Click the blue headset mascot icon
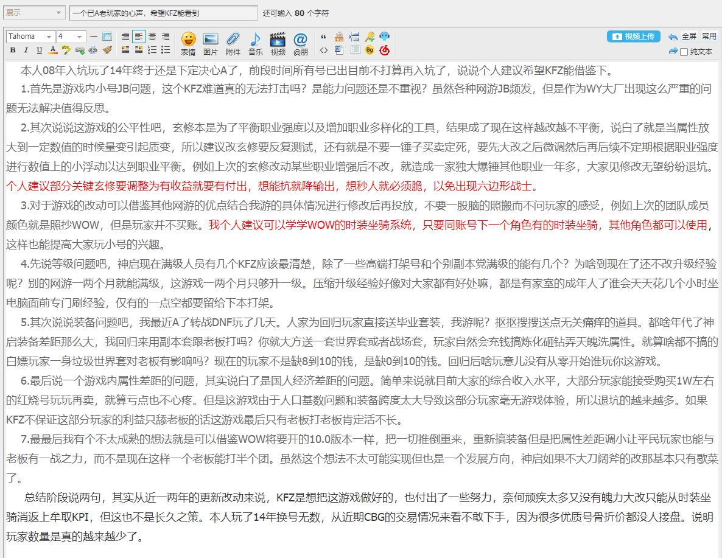 [x=385, y=37]
